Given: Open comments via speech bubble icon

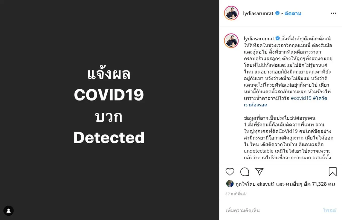Looking at the screenshot, I should pos(244,172).
